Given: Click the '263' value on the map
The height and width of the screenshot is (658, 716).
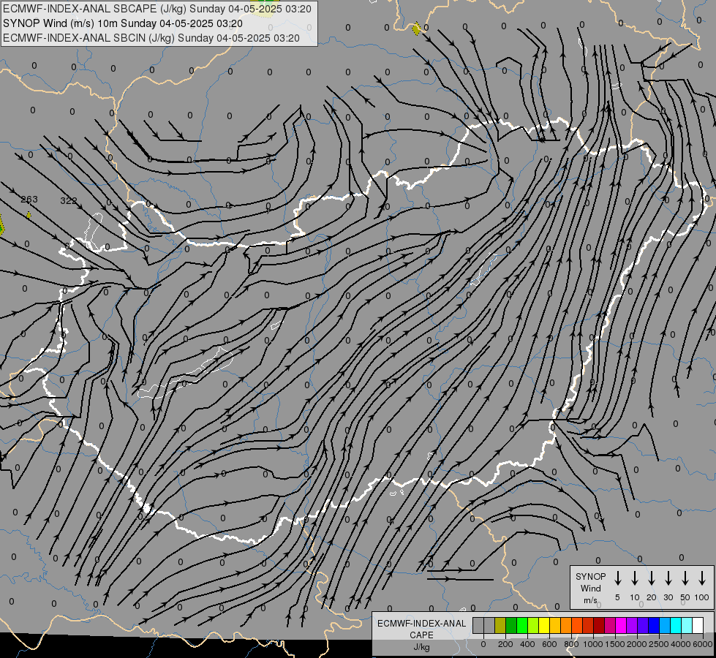Looking at the screenshot, I should point(29,200).
